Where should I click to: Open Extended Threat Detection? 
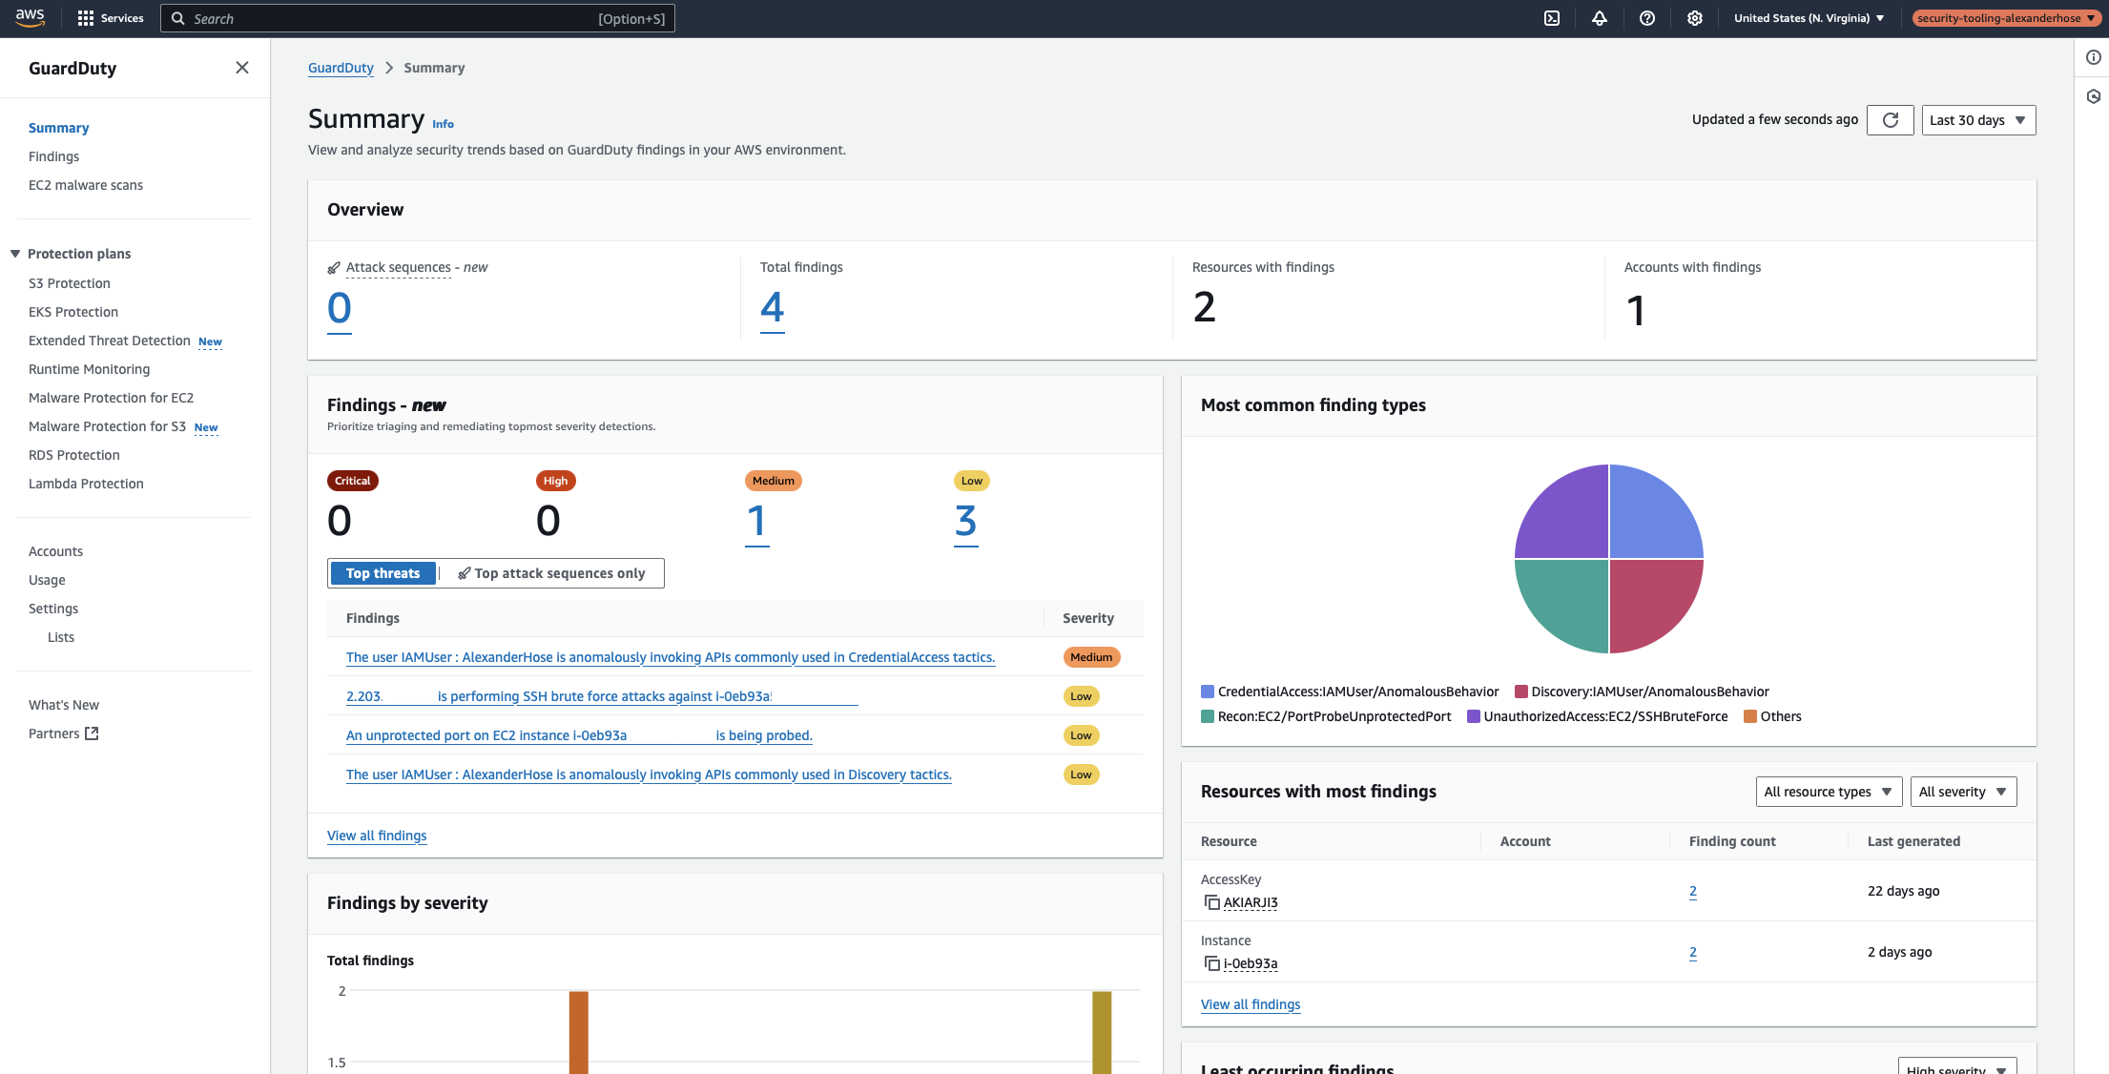point(110,341)
